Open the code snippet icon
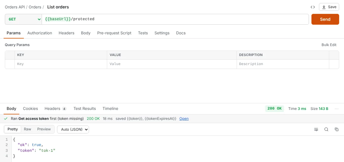 (x=313, y=7)
